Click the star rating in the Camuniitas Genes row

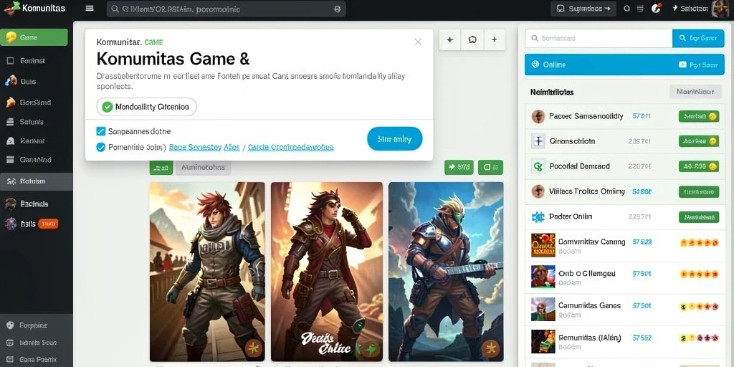point(700,307)
